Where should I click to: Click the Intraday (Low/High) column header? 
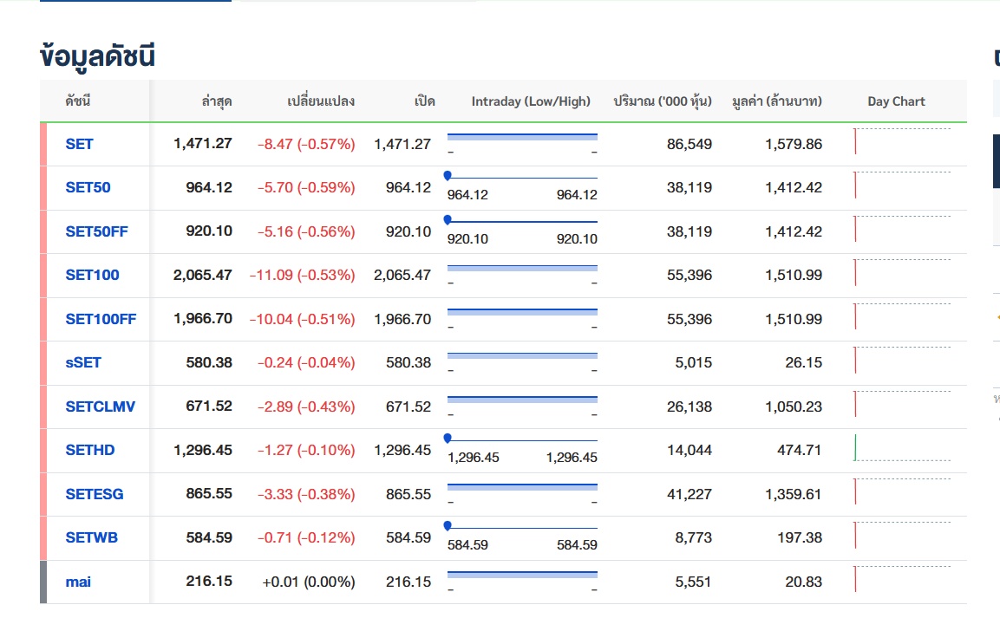tap(531, 101)
